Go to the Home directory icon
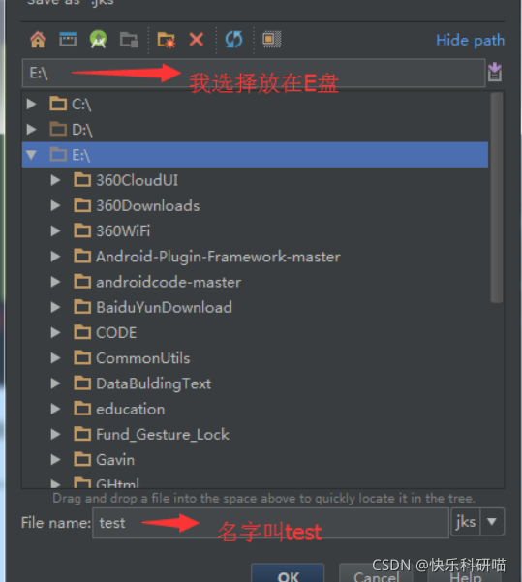 coord(38,40)
